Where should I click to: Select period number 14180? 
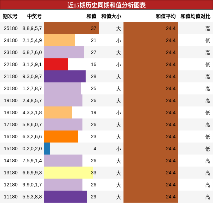click(x=11, y=161)
